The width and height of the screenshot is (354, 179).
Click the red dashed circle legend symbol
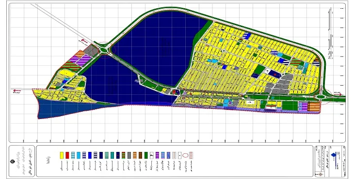pos(185,155)
